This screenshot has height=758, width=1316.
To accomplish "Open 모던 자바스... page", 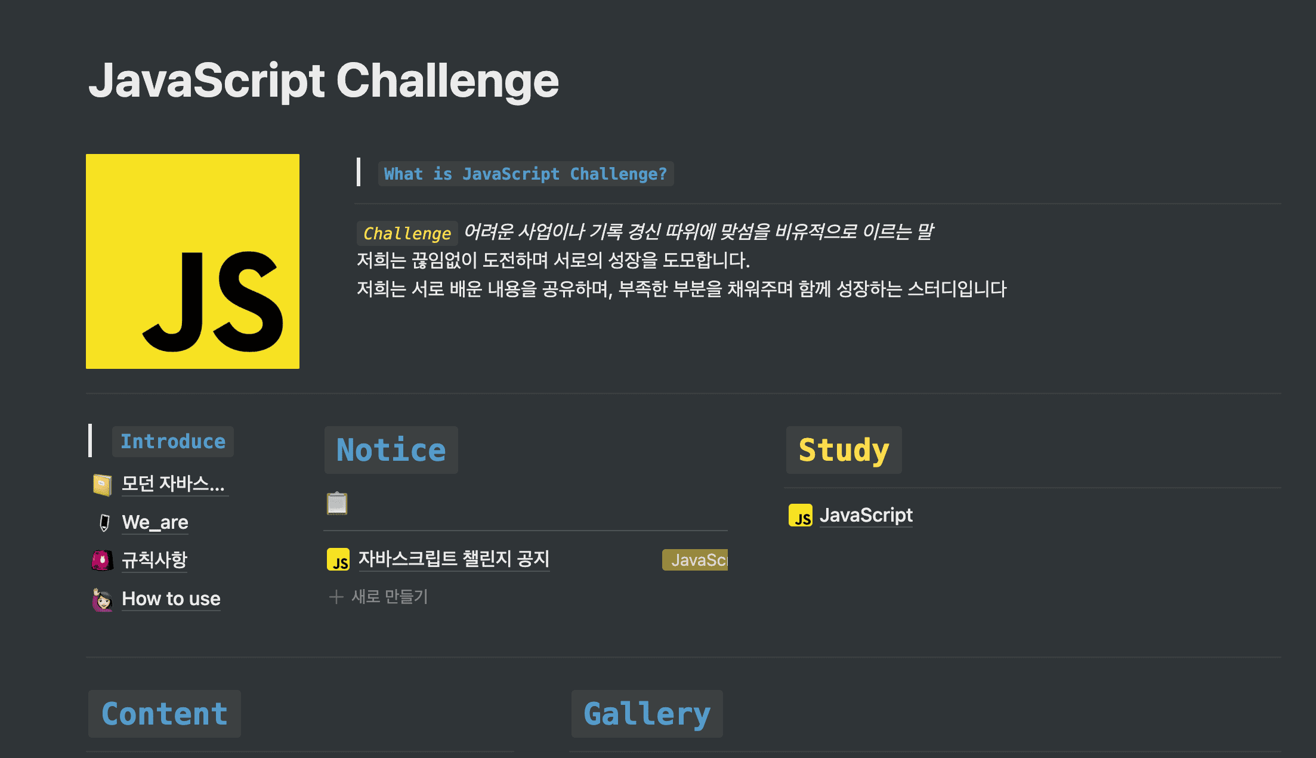I will (172, 482).
